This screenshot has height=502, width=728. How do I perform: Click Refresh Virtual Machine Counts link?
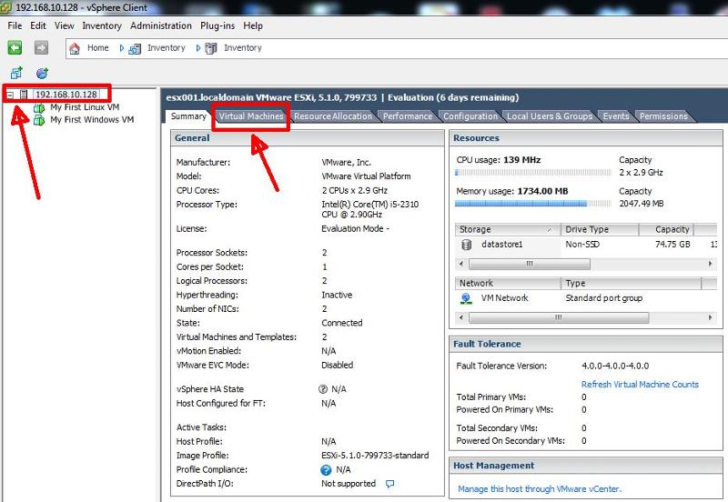640,384
